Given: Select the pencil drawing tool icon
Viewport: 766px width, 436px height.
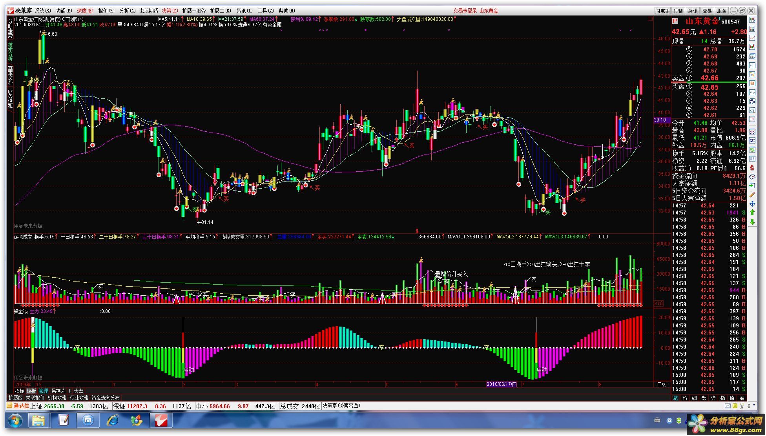Looking at the screenshot, I should click(x=752, y=194).
